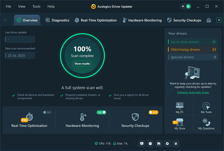This screenshot has height=151, width=224.
Task: Open My Questions
Action: pyautogui.click(x=206, y=124)
